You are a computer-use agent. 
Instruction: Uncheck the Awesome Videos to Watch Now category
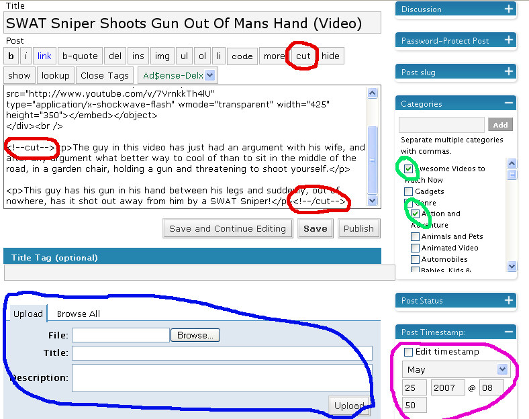[x=409, y=169]
